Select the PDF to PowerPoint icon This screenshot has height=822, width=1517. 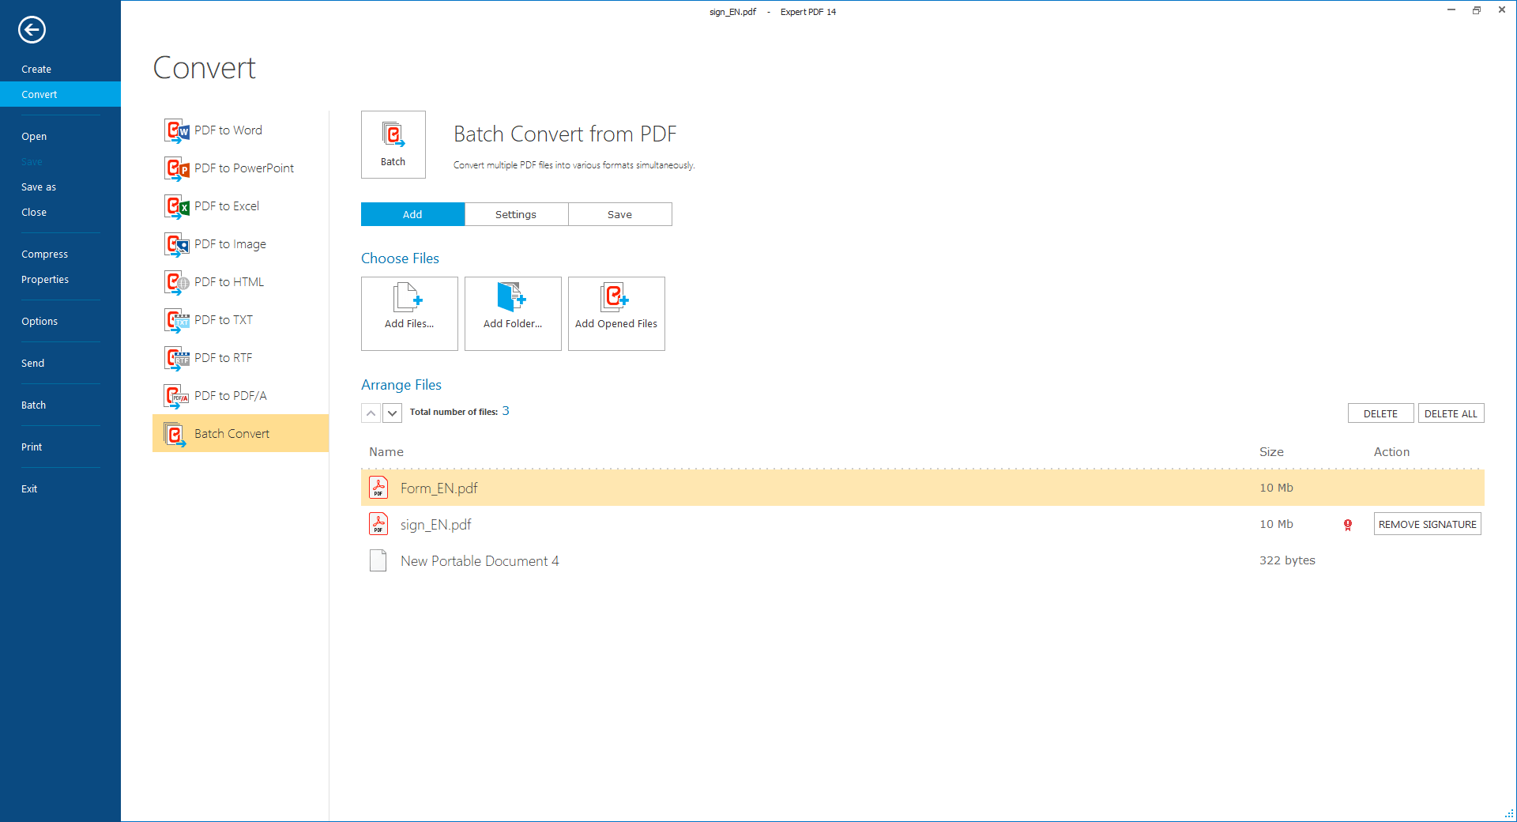click(x=176, y=168)
